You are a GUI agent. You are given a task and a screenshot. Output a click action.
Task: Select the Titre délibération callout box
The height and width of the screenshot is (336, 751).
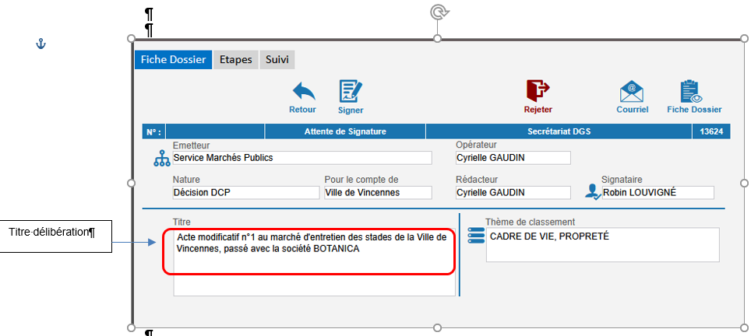(56, 233)
